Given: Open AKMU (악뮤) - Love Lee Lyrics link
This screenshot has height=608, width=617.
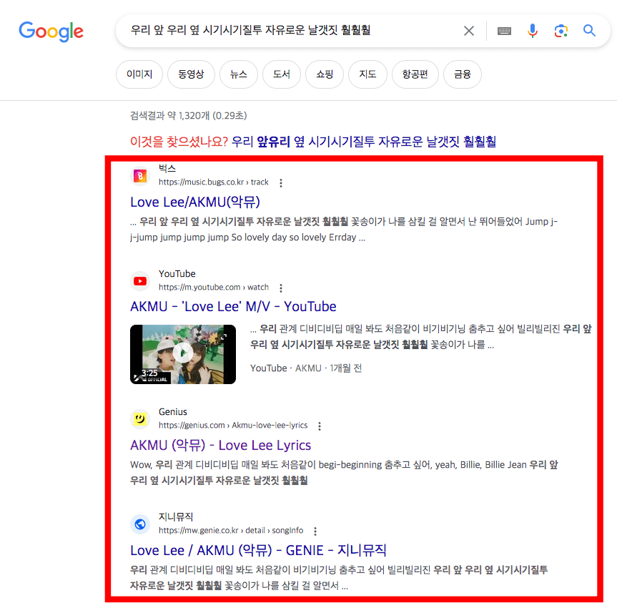Looking at the screenshot, I should pos(221,445).
